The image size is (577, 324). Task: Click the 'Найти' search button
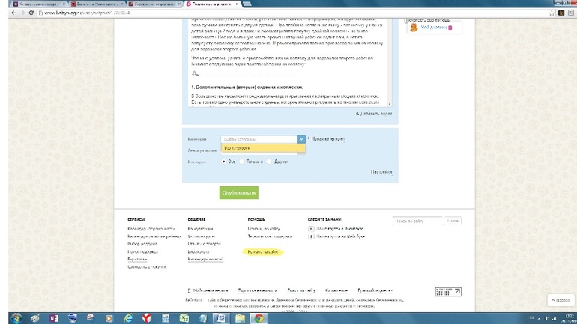(453, 221)
